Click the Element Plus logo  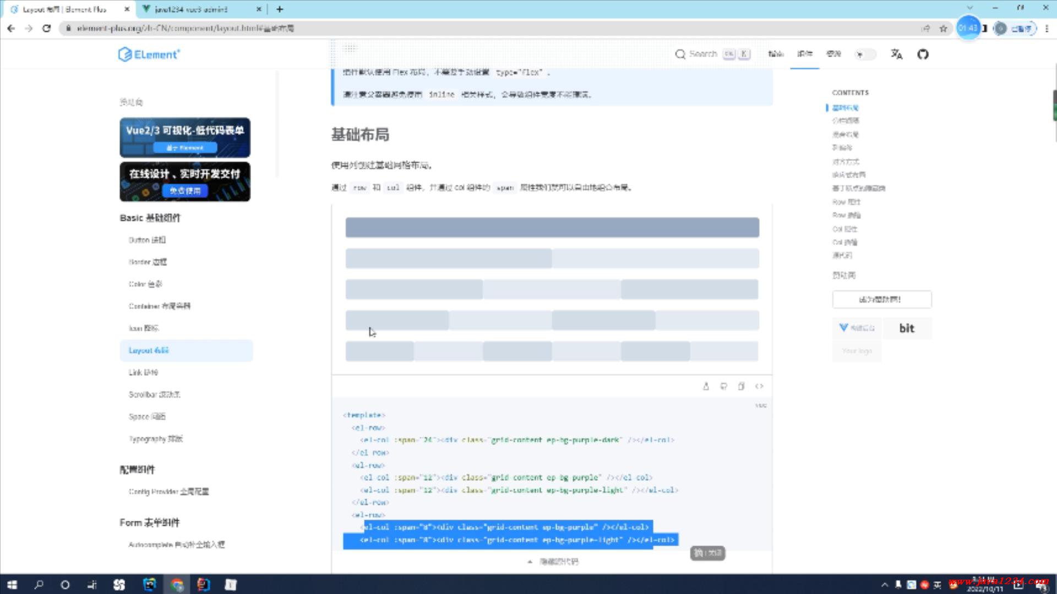coord(149,54)
